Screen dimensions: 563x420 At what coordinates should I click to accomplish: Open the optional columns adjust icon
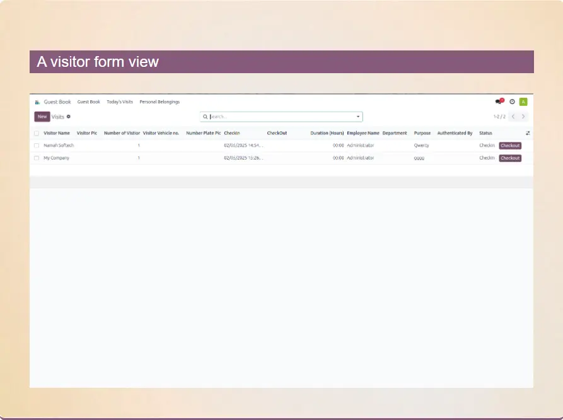pyautogui.click(x=528, y=133)
